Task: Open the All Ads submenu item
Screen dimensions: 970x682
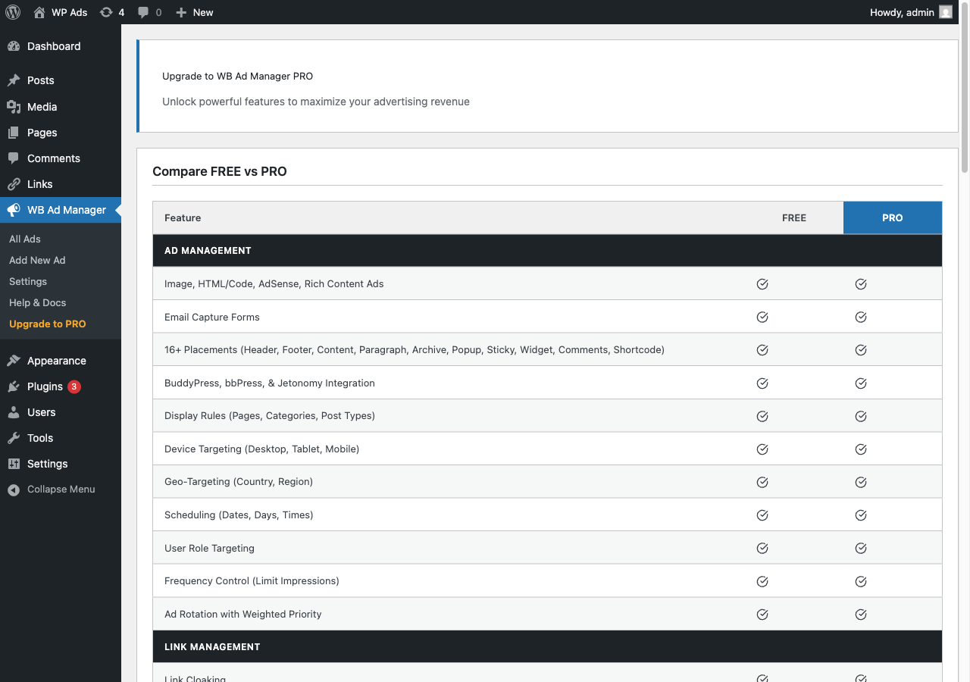Action: click(x=25, y=239)
